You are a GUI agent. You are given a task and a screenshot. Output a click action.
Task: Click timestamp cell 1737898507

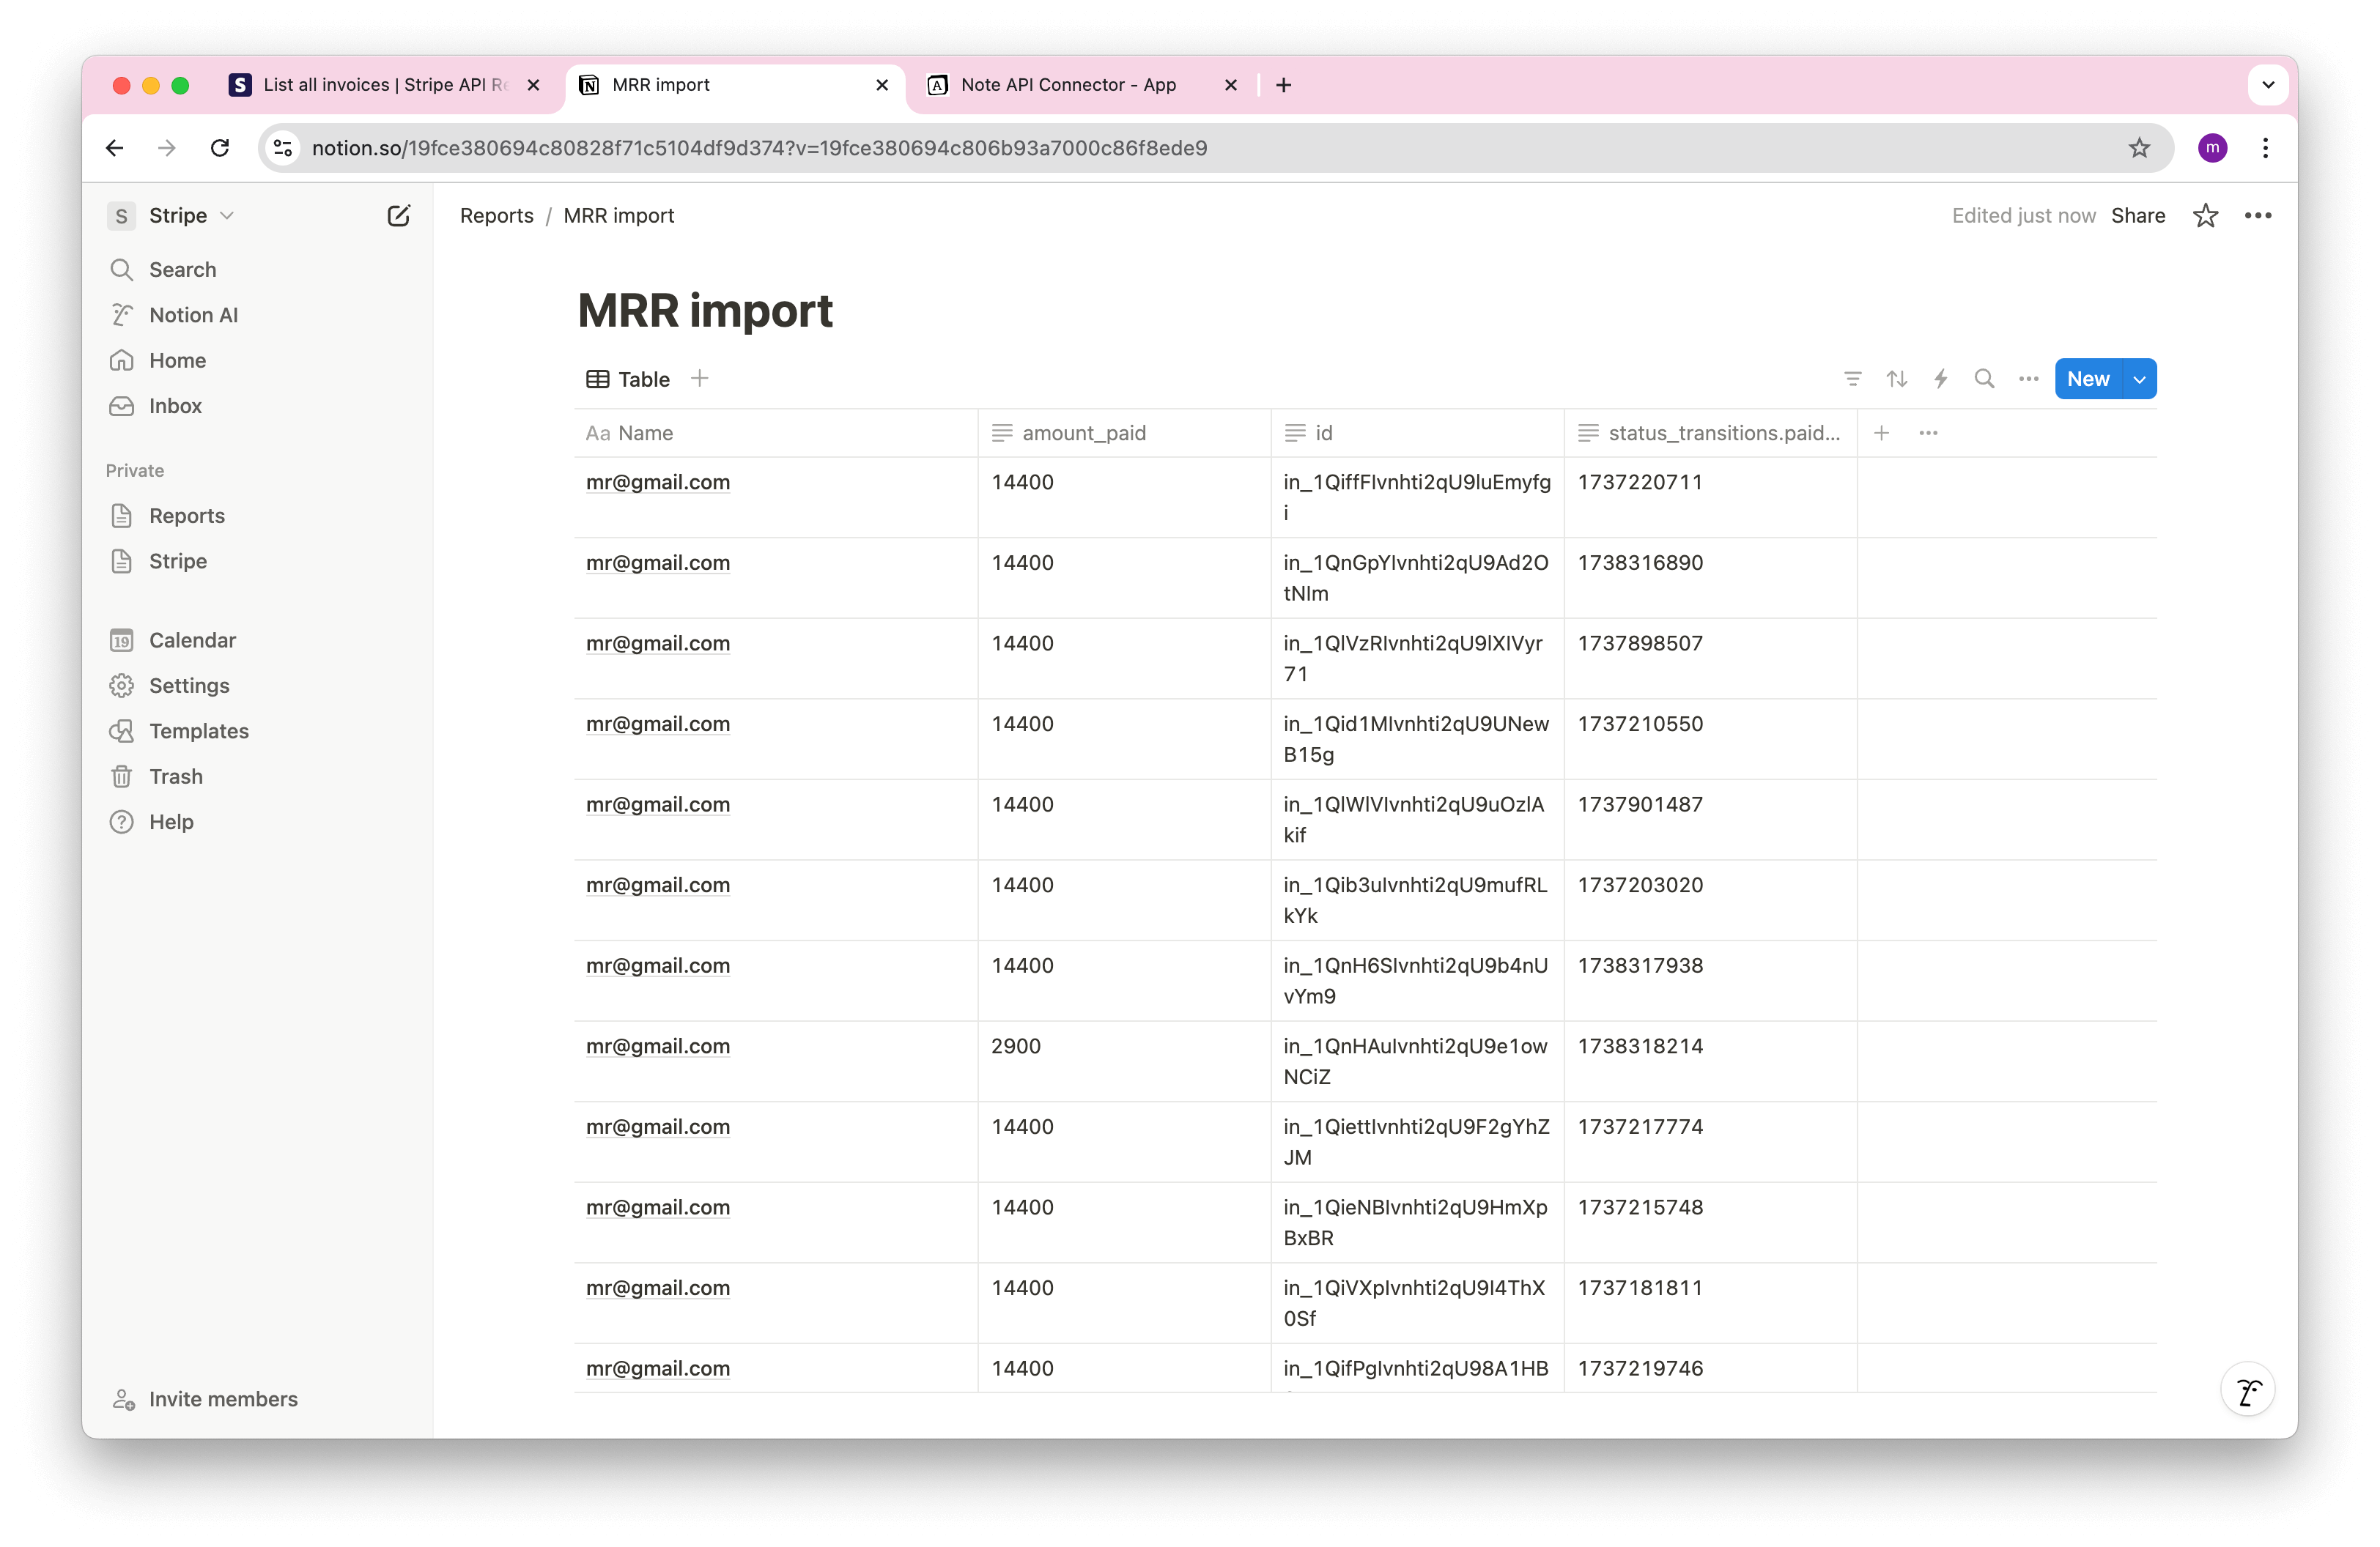1710,659
